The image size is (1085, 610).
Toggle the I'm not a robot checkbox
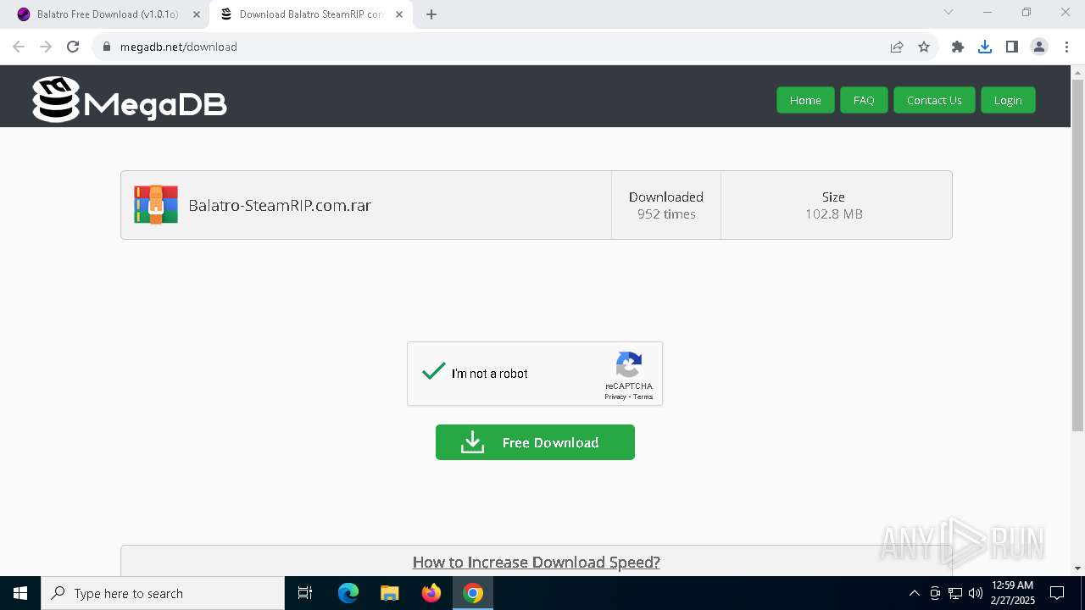pos(434,373)
